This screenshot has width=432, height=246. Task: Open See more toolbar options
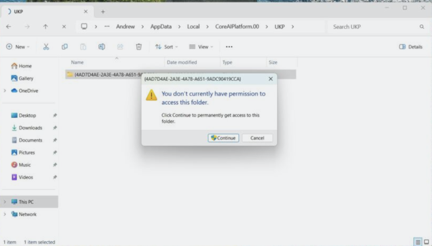(229, 46)
